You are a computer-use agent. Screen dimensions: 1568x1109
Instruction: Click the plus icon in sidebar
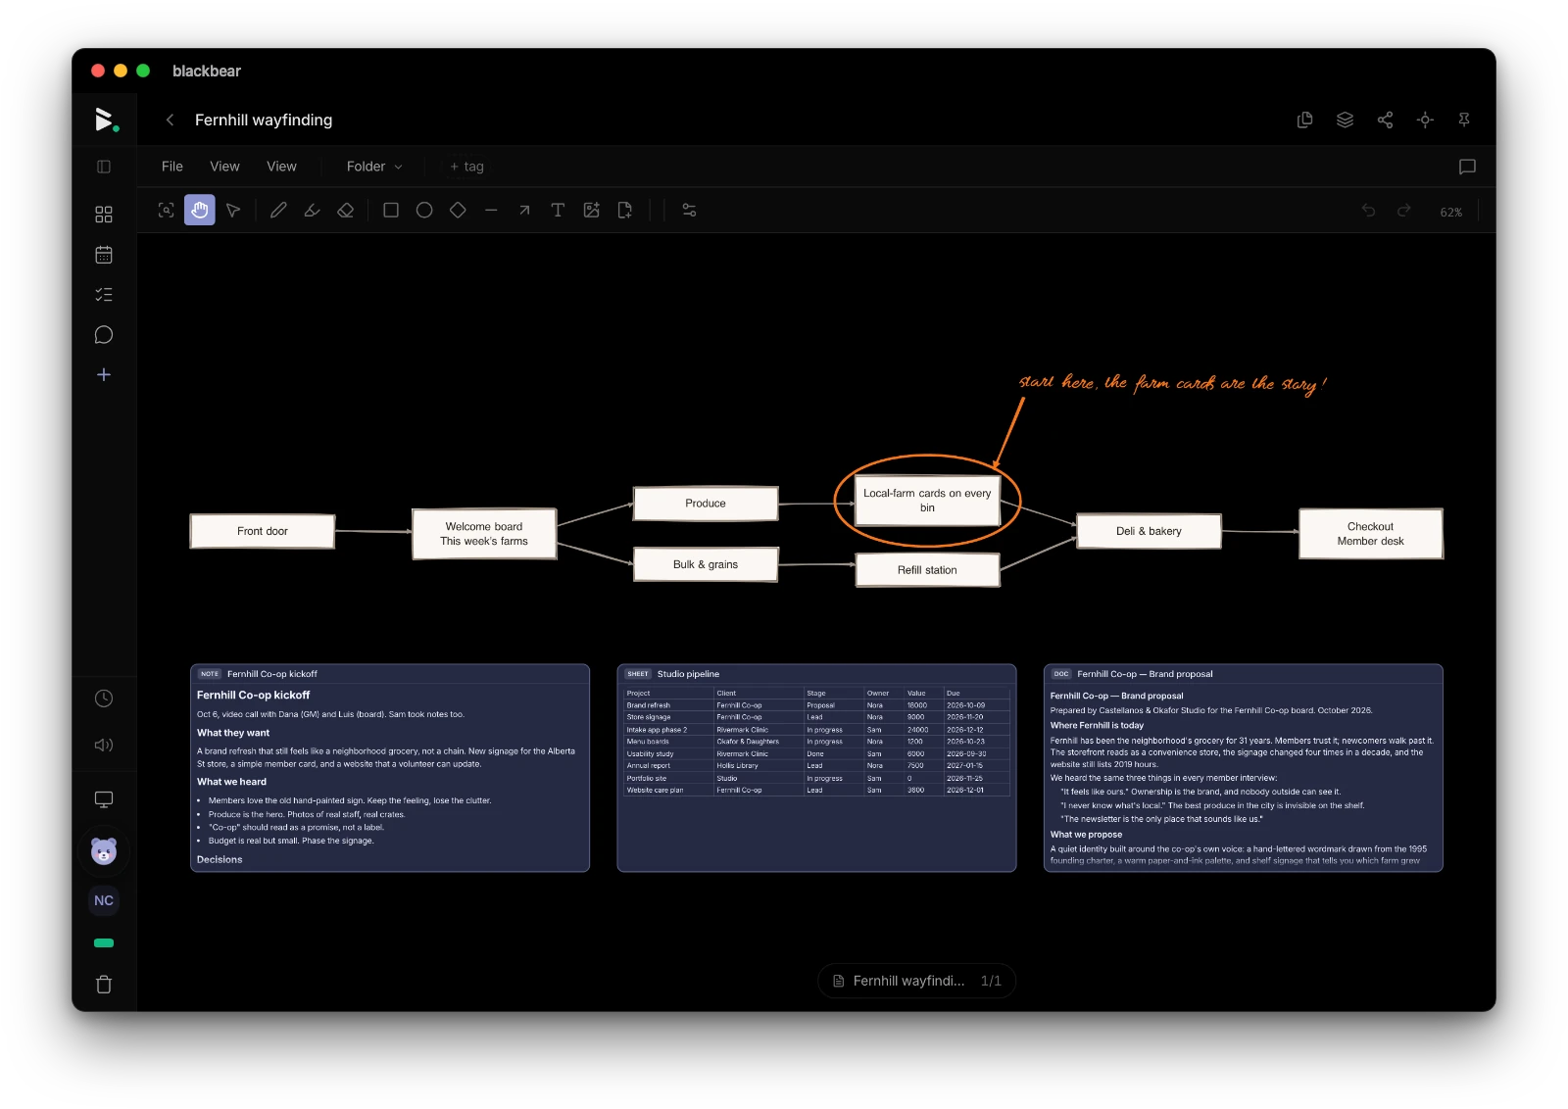(x=104, y=375)
